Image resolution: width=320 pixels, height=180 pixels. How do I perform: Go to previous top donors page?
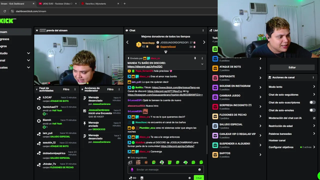pos(127,42)
